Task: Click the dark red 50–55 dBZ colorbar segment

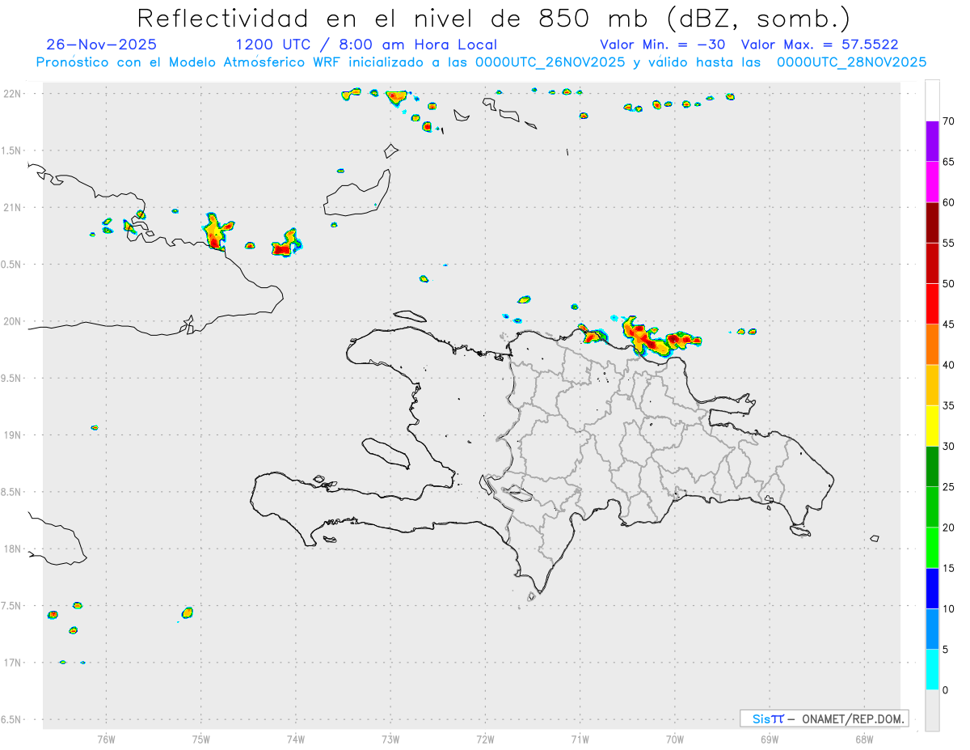Action: pos(932,264)
